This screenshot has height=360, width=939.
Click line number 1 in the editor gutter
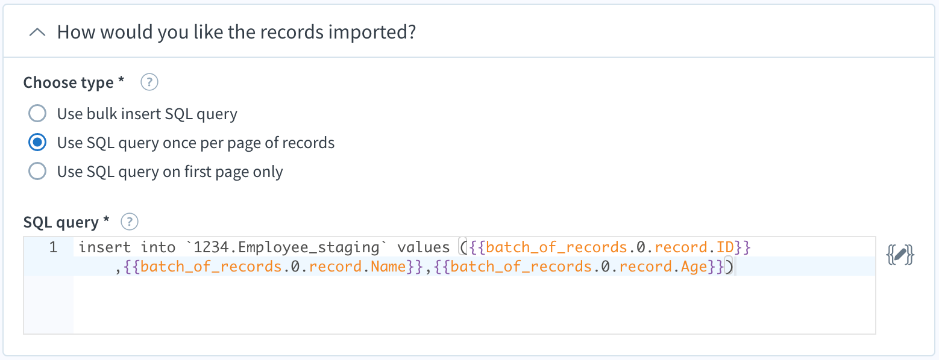coord(53,247)
